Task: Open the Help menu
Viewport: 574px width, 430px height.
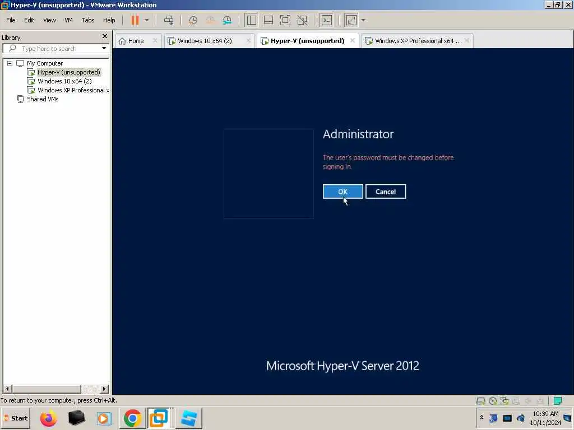Action: (109, 20)
